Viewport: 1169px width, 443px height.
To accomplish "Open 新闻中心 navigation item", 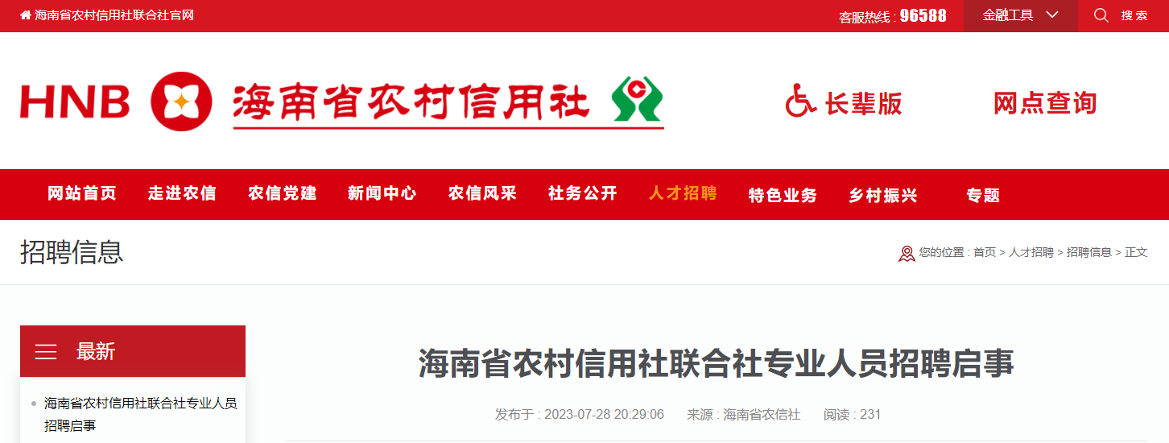I will (x=382, y=193).
